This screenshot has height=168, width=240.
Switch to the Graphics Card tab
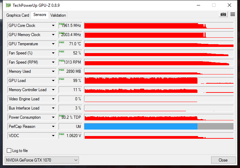tap(18, 15)
